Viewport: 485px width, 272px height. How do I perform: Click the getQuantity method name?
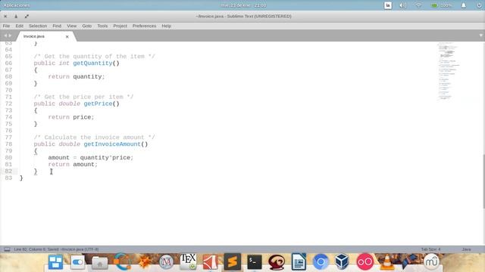coord(92,63)
